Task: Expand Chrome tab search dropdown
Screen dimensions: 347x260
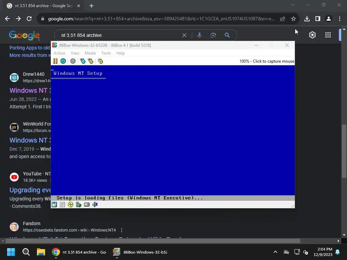Action: pyautogui.click(x=292, y=5)
